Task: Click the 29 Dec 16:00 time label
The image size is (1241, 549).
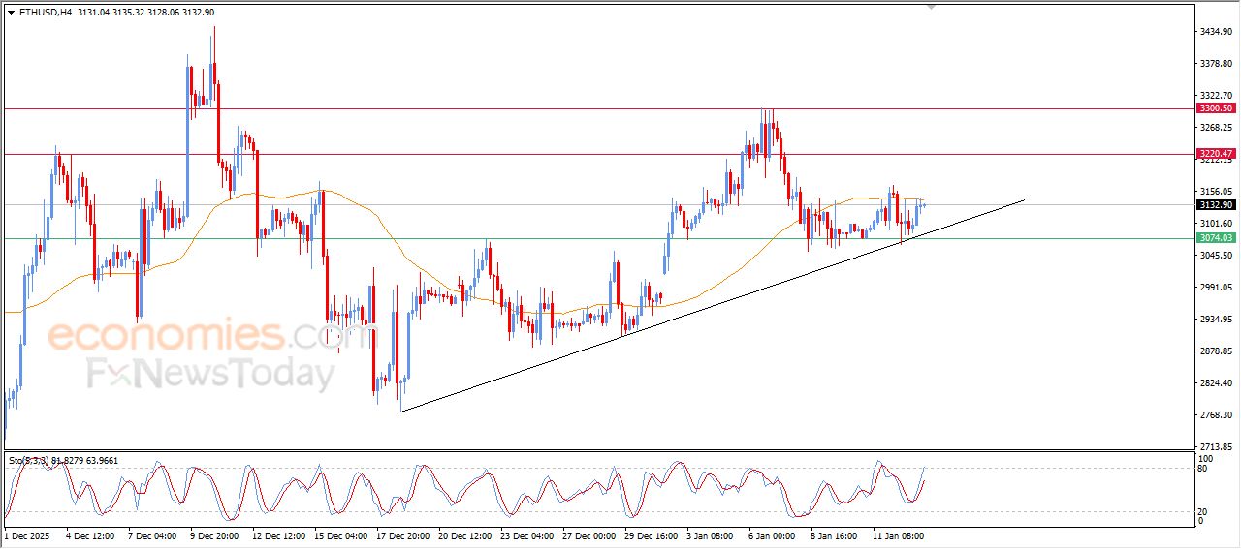Action: 650,534
